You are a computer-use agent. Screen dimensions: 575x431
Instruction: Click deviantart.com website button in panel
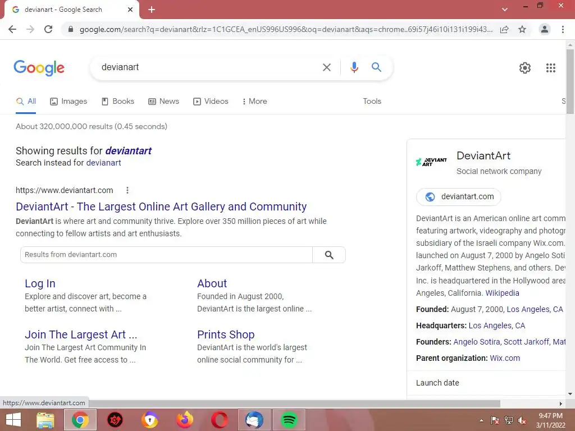point(458,197)
